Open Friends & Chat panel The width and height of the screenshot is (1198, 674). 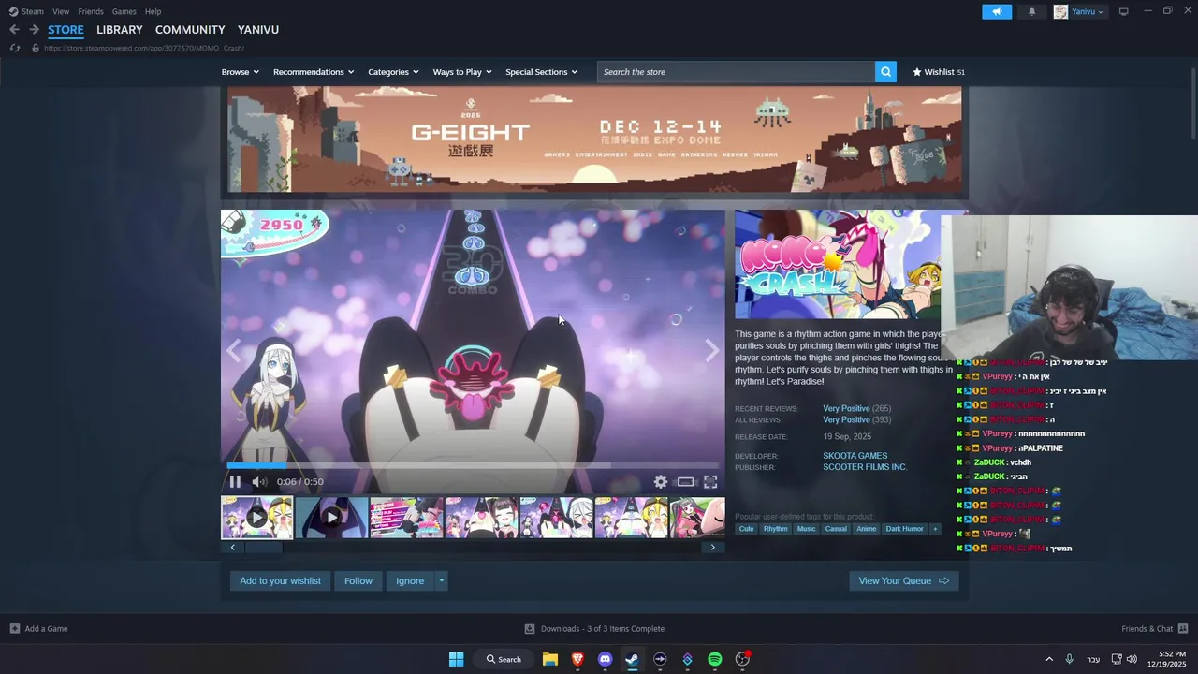click(x=1155, y=629)
